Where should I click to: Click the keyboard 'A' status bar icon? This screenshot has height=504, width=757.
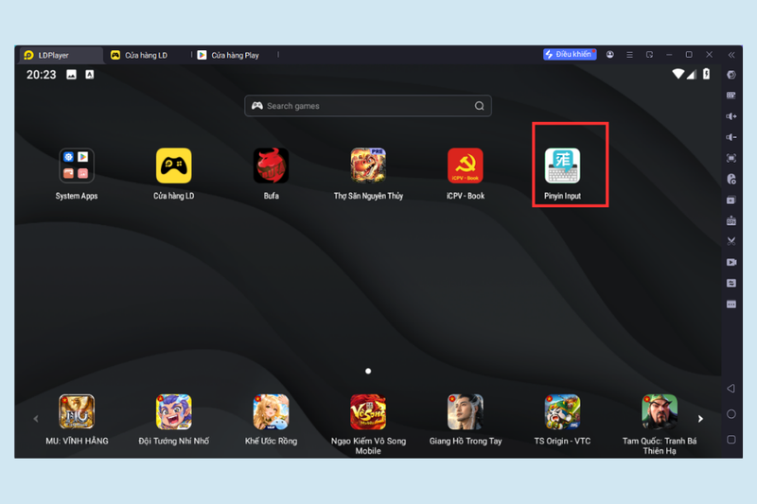click(90, 75)
